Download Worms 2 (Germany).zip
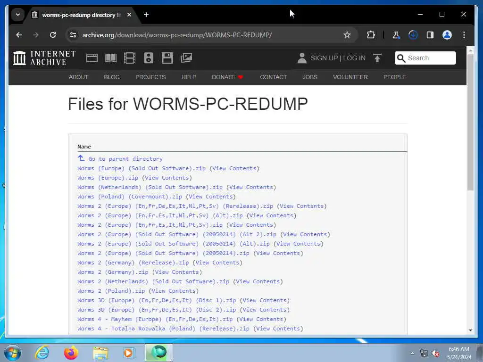Screen dimensions: 483x362 pyautogui.click(x=113, y=272)
